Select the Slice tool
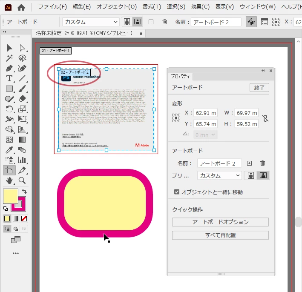 tap(22, 170)
